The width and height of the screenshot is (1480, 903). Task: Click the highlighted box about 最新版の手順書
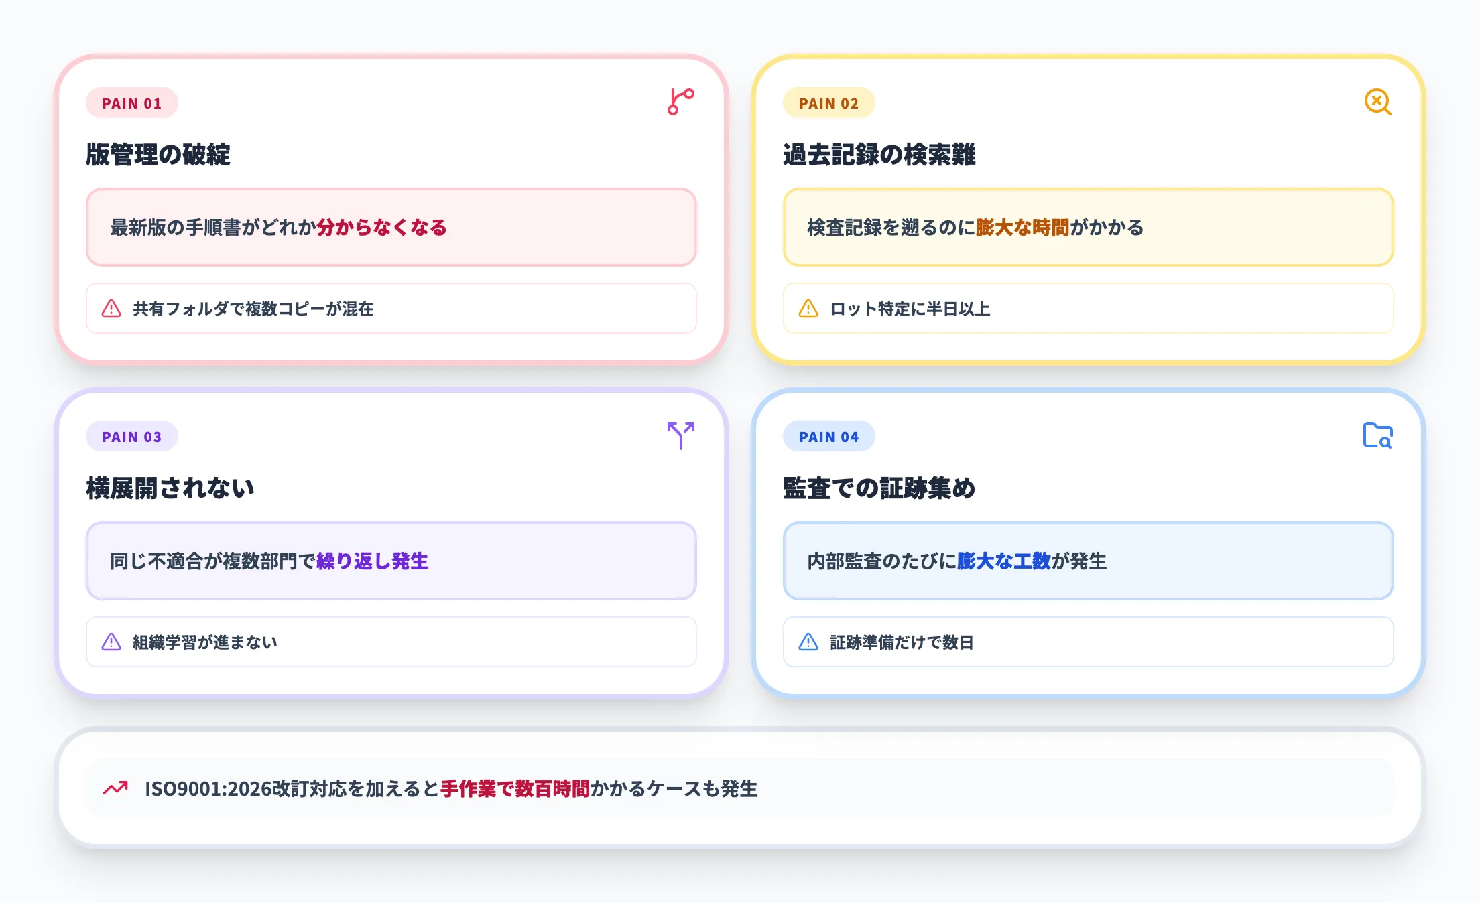click(391, 228)
